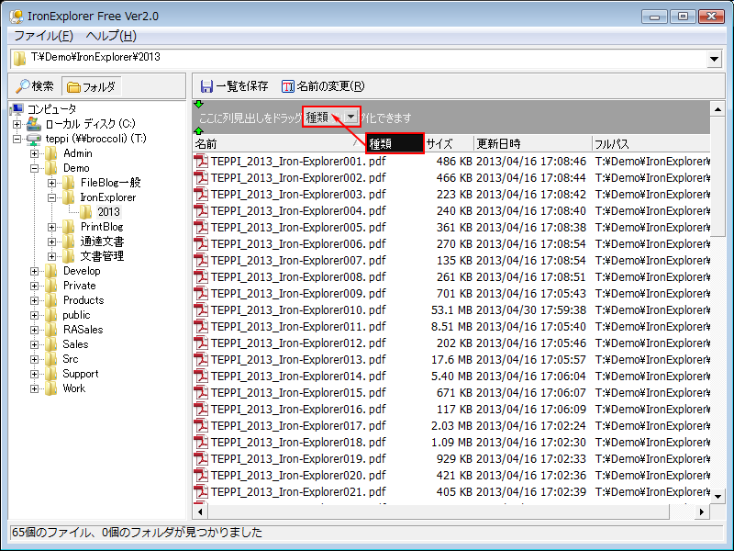Collapse the IronExplorer folder node
The width and height of the screenshot is (734, 551).
coord(52,197)
